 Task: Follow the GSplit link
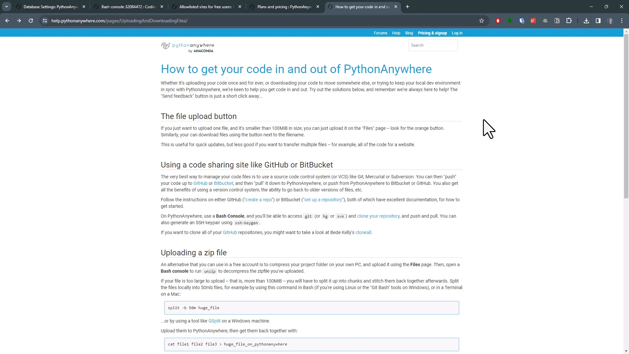[214, 321]
